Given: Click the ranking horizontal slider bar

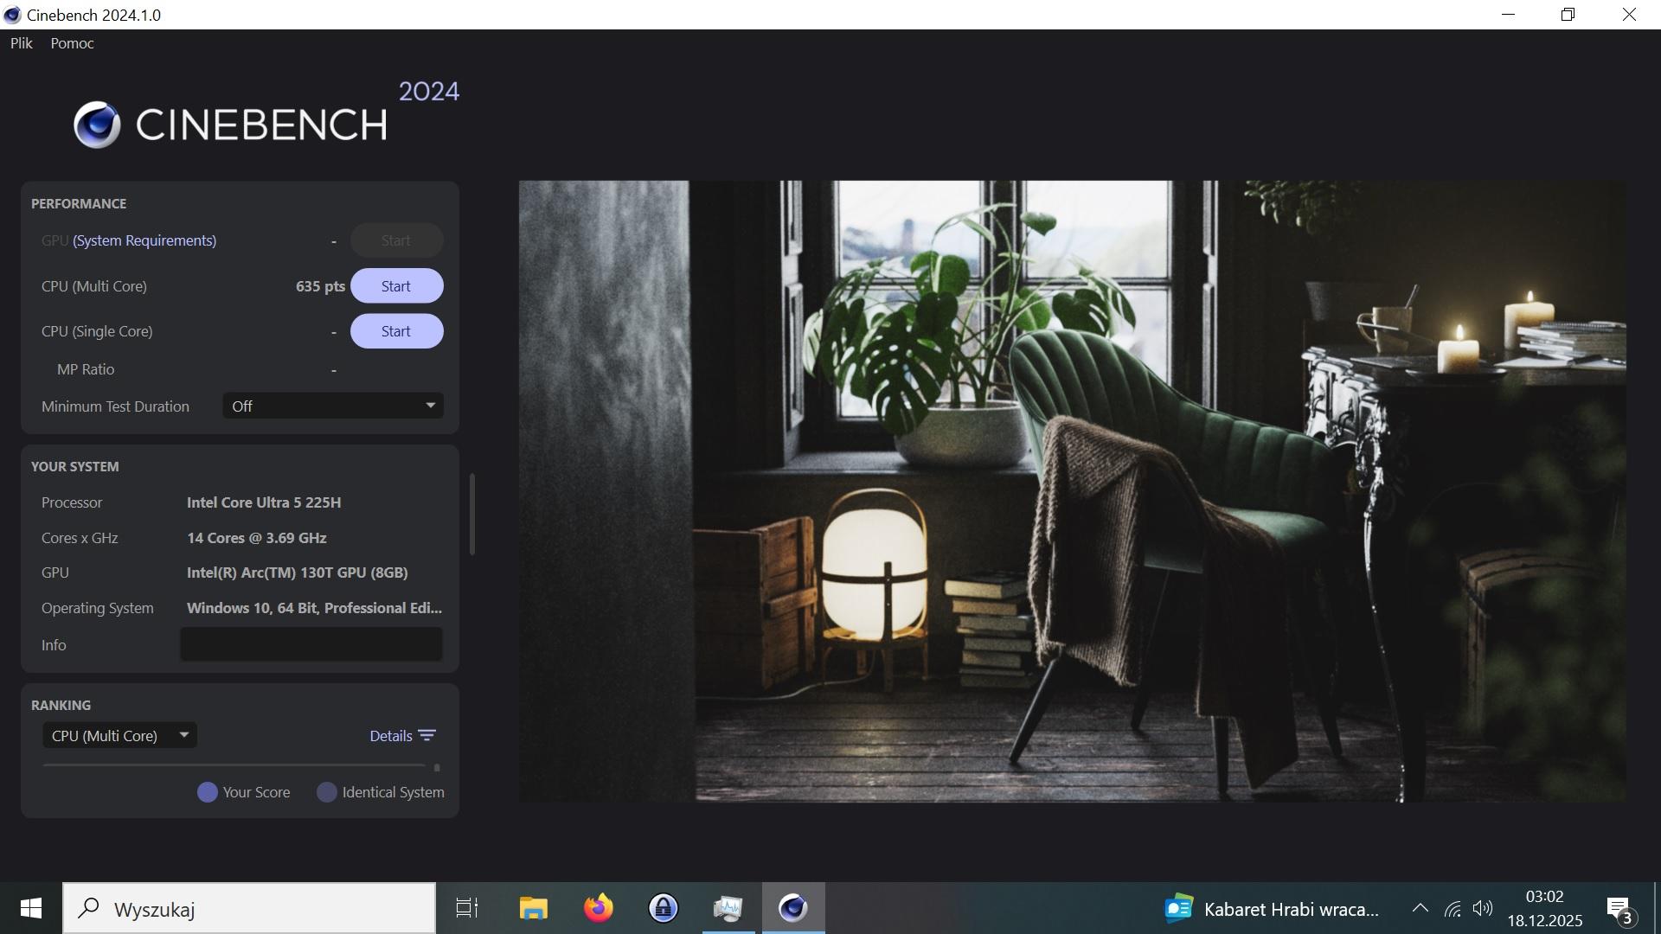Looking at the screenshot, I should (234, 765).
